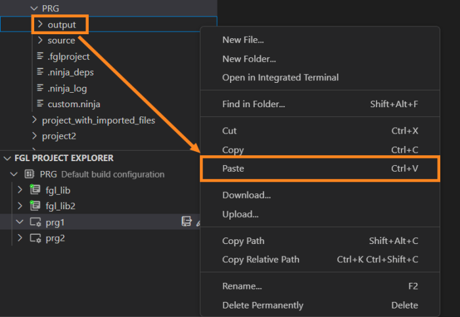
Task: Click the PRG project icon in FGL explorer
Action: tap(29, 174)
